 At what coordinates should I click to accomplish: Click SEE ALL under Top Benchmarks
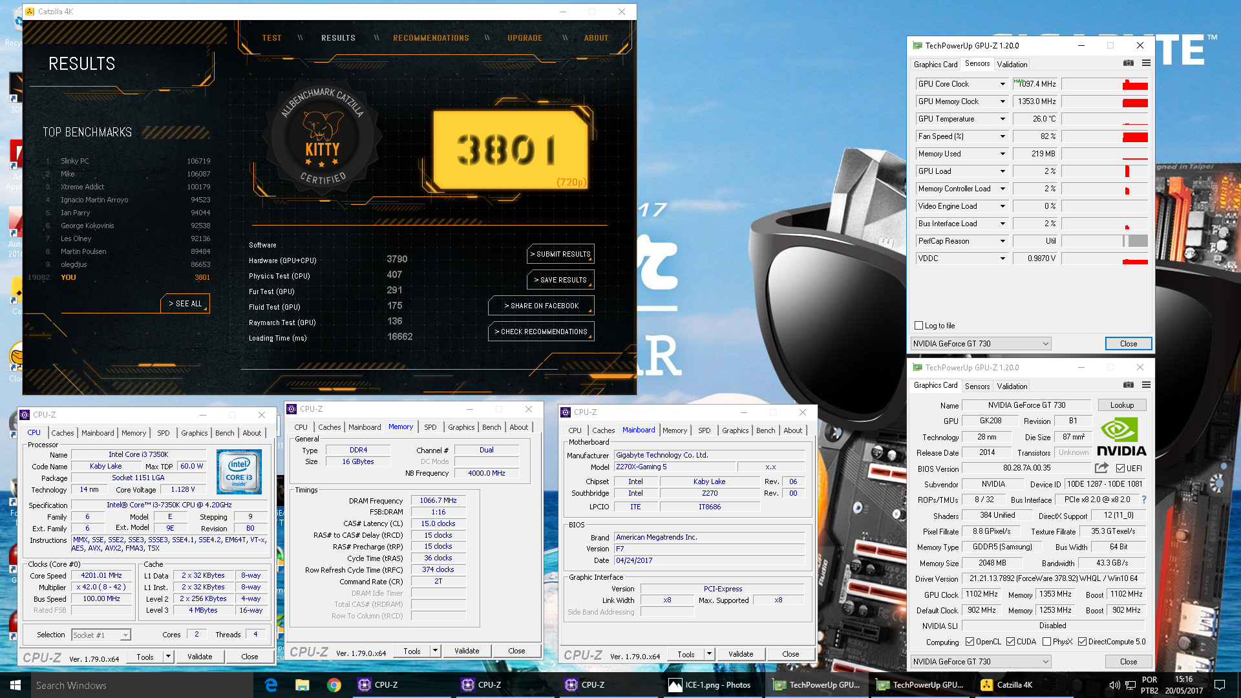tap(185, 304)
